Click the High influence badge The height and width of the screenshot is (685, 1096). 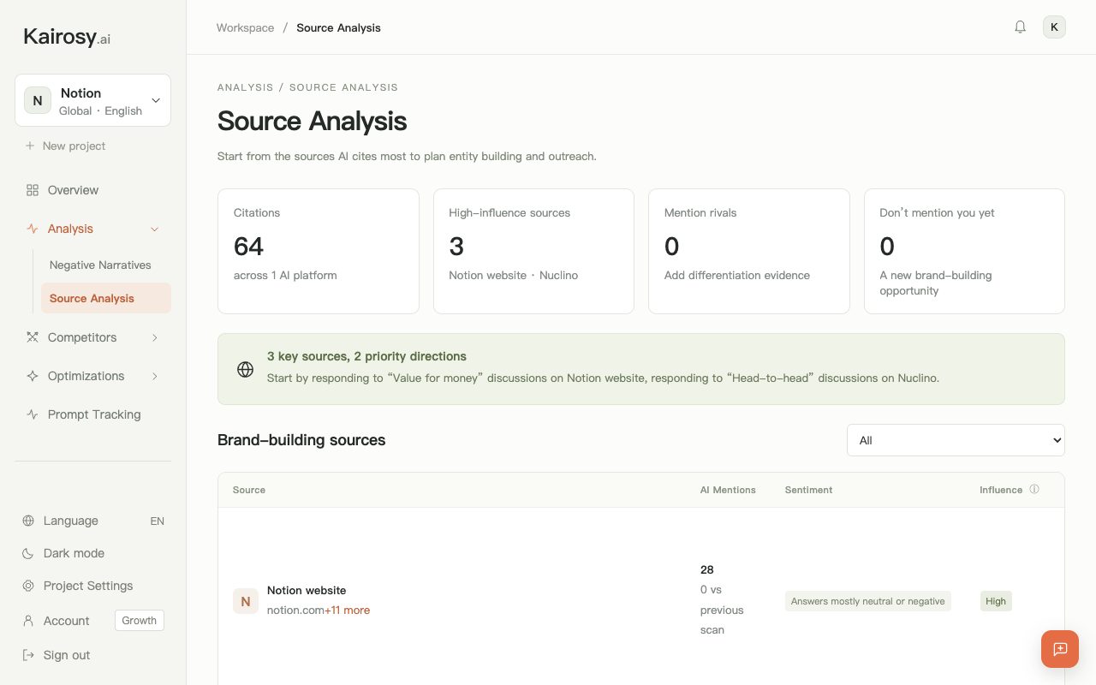pos(996,601)
